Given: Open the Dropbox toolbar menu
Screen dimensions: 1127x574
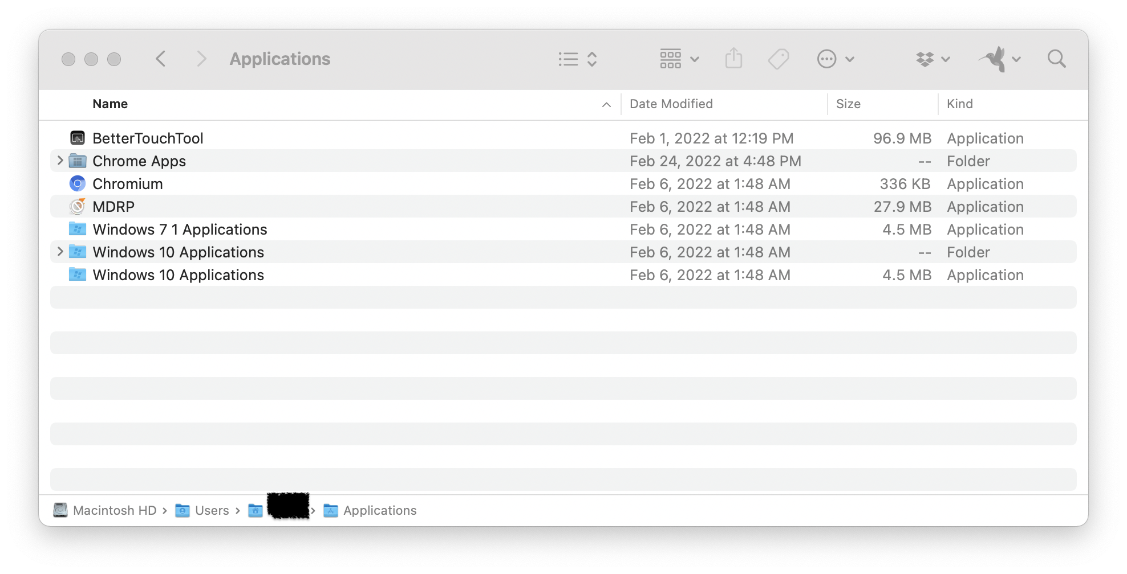Looking at the screenshot, I should (933, 59).
